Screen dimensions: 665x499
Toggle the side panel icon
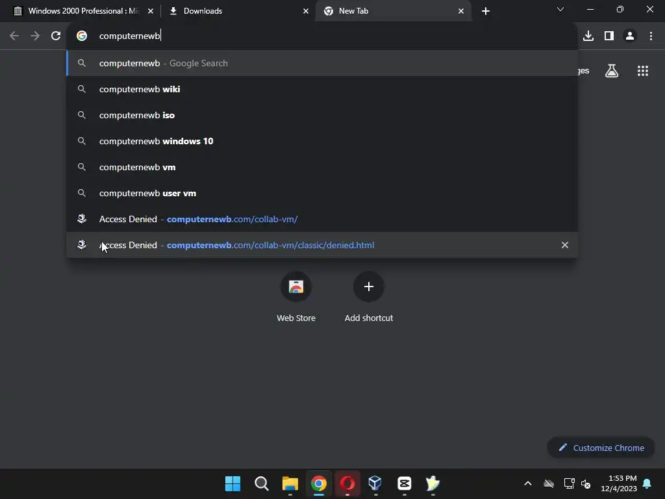(x=609, y=36)
